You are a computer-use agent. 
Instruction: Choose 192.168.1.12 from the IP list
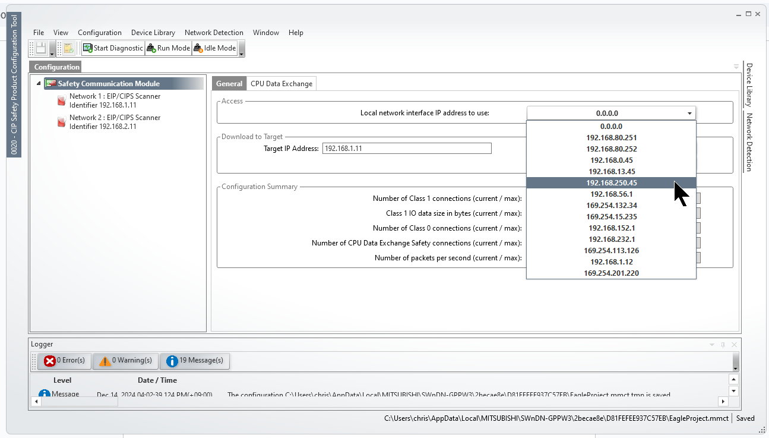click(611, 262)
